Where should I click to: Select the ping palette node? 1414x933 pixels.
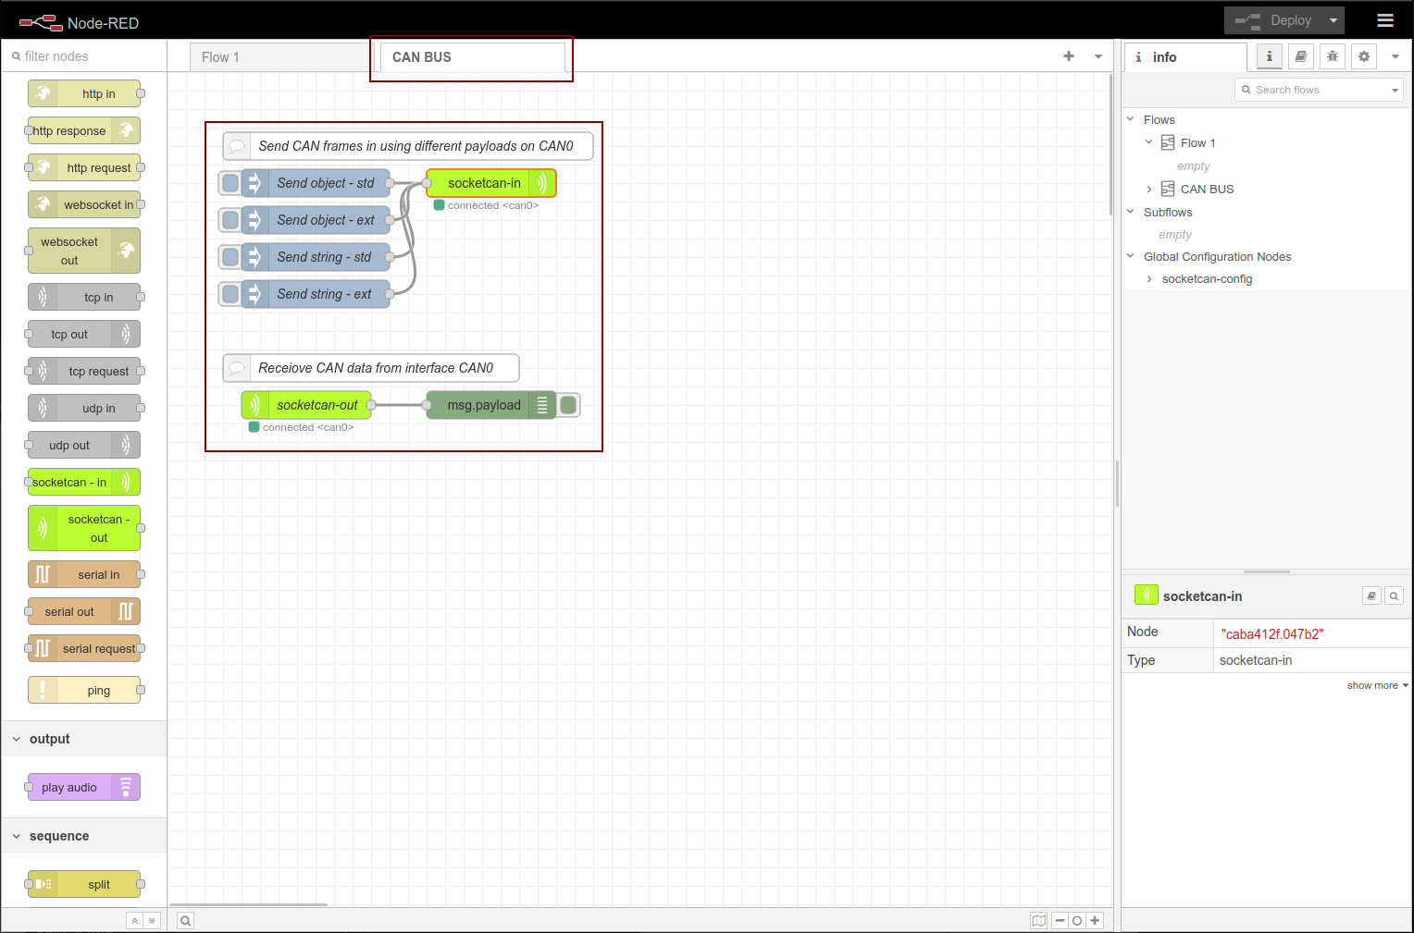[x=84, y=690]
